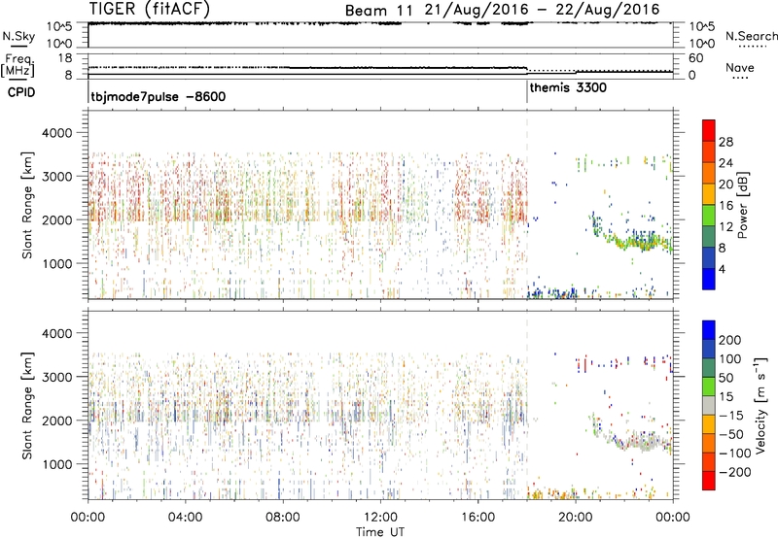Click the '18' tick on the frequency axis
Viewport: 778px width, 538px height.
(65, 58)
